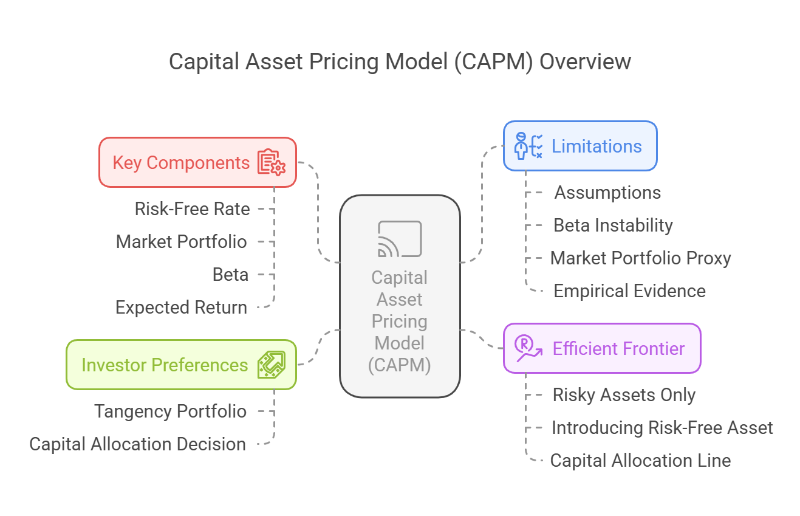The height and width of the screenshot is (516, 800).
Task: Click the Tangency Portfolio item
Action: point(171,411)
